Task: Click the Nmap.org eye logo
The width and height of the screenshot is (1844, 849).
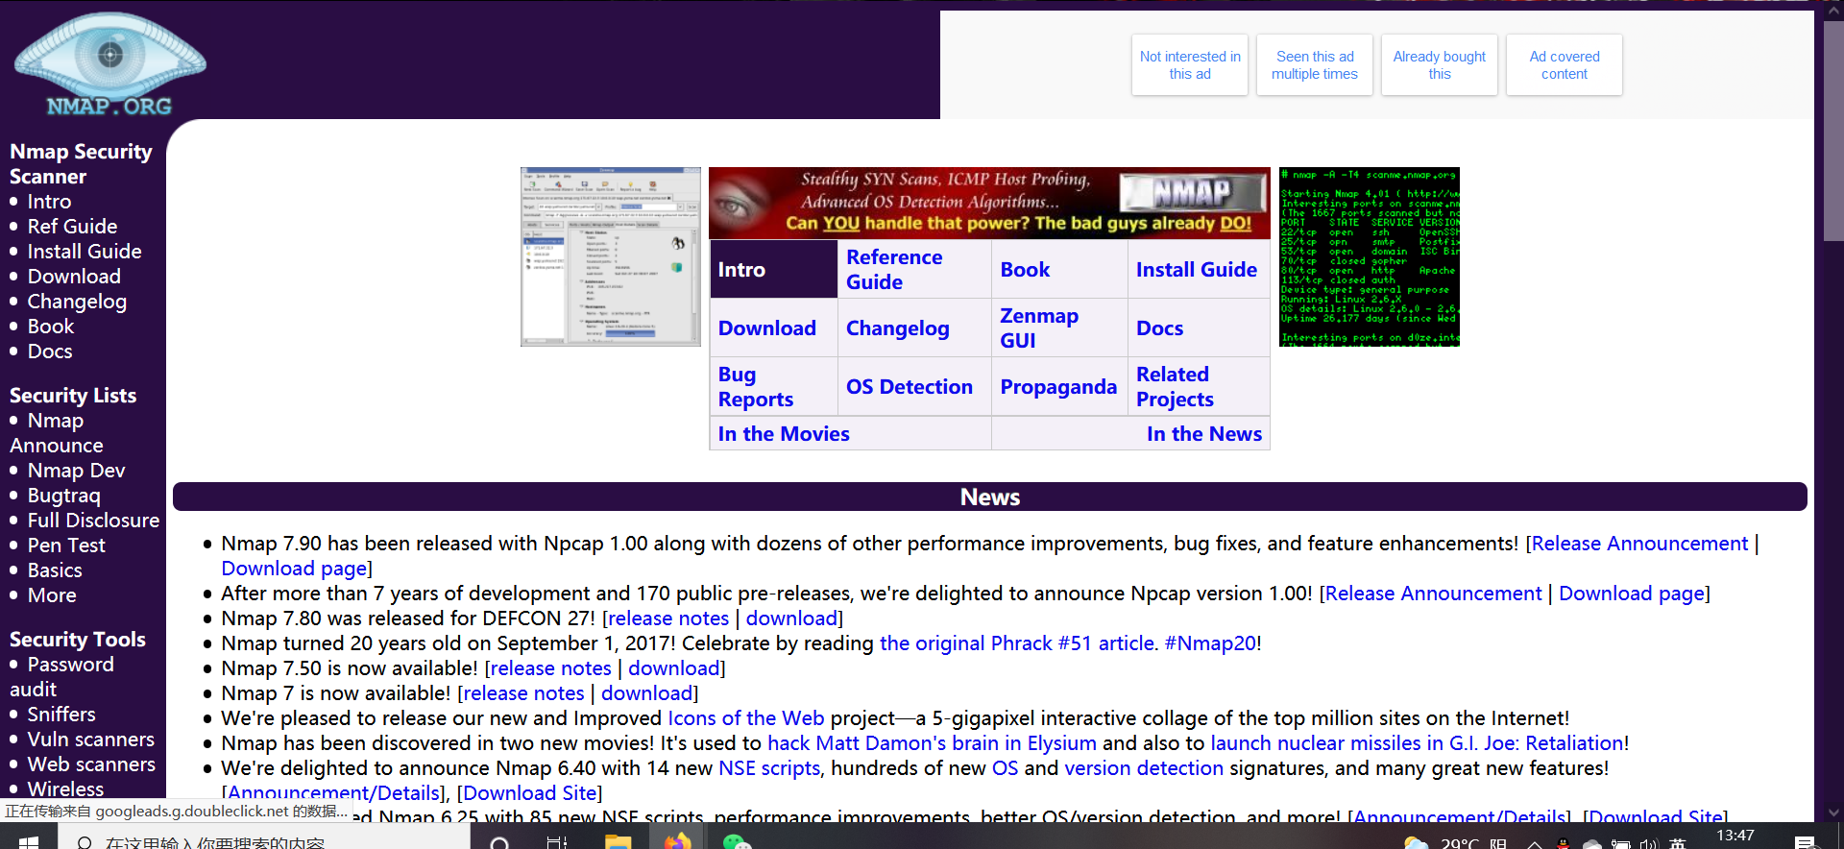Action: 109,64
